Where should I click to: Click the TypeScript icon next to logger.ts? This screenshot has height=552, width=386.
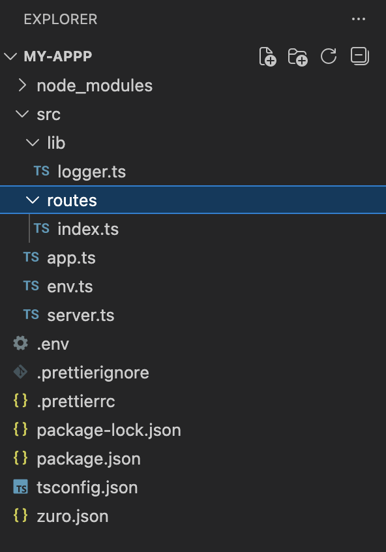click(41, 171)
